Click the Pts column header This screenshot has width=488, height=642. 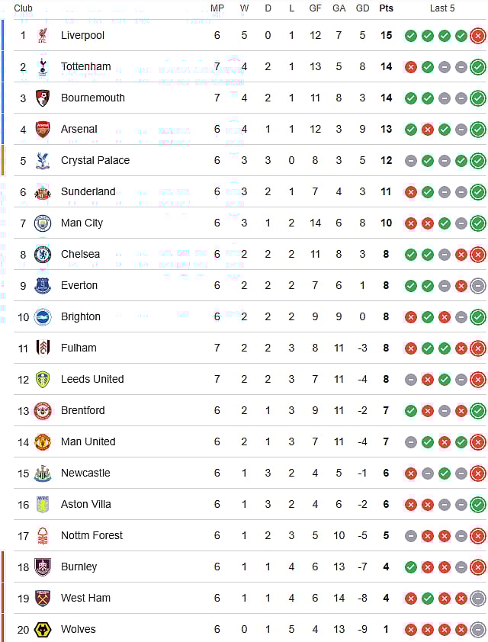click(x=386, y=8)
